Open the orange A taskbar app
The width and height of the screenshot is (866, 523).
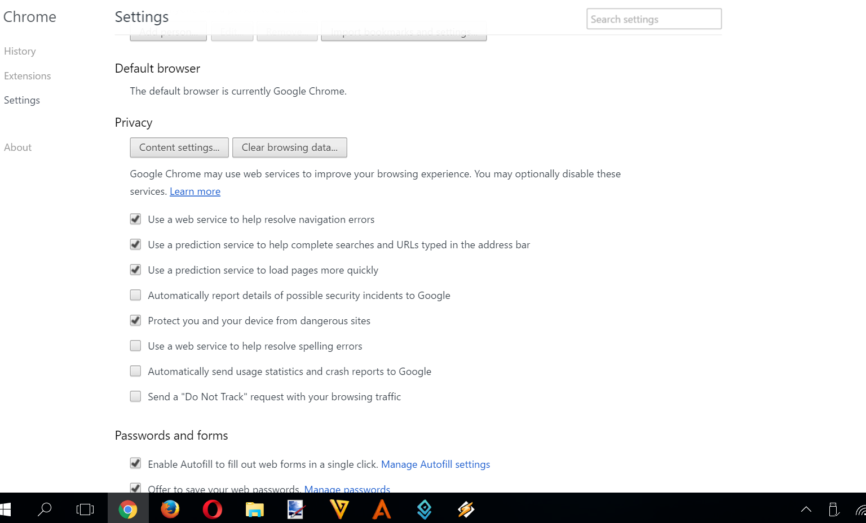[382, 509]
